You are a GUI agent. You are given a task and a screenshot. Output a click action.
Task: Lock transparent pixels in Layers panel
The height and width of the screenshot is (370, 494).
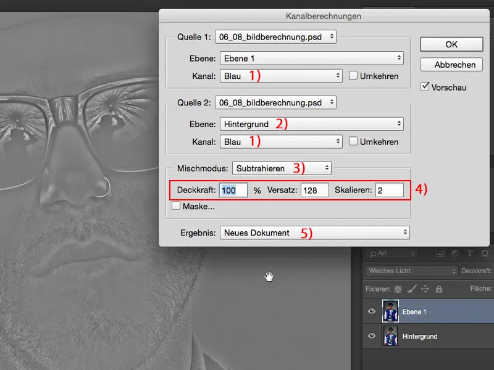pyautogui.click(x=398, y=289)
